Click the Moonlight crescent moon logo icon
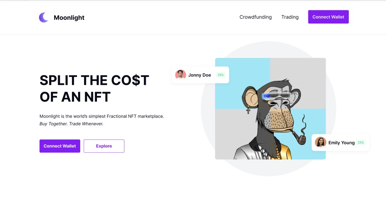Screen dimensions: 386x199 (43, 17)
